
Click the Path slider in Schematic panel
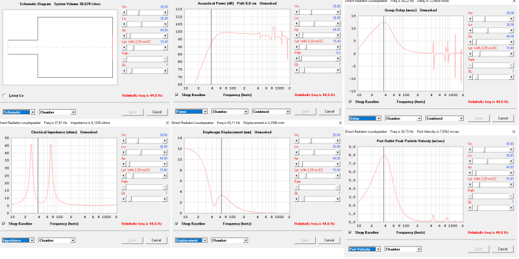145,59
